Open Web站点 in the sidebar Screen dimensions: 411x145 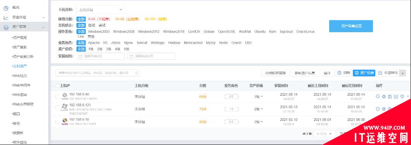[20, 76]
